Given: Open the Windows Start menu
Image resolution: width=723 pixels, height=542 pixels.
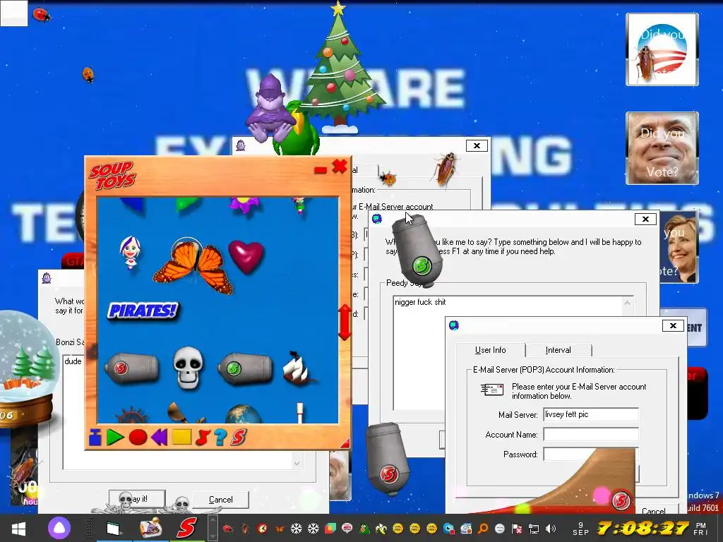Looking at the screenshot, I should 18,528.
